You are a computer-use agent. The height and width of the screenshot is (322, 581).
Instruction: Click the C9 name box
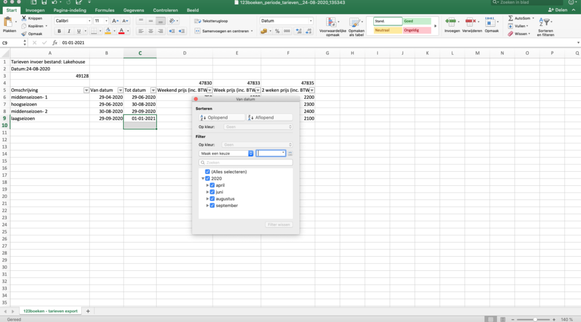pos(12,43)
